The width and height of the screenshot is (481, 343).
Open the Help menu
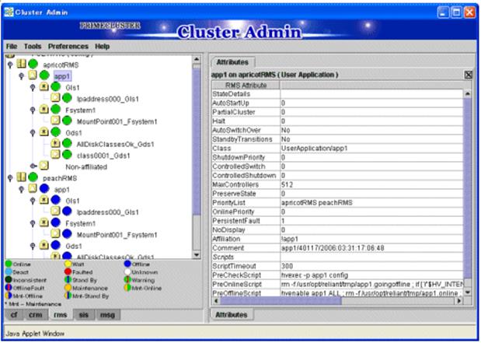(x=102, y=47)
